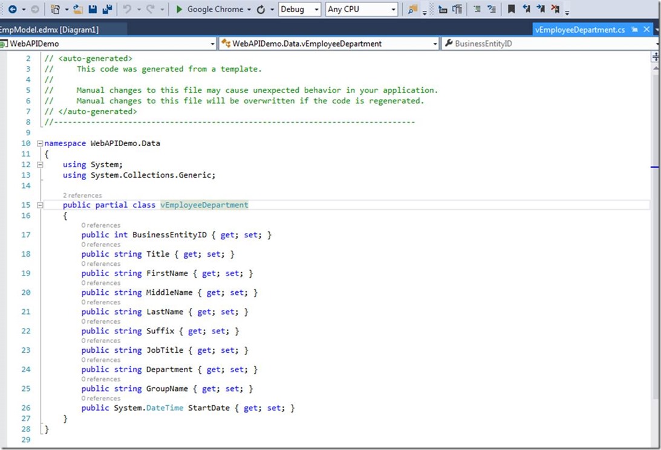
Task: Open '0 references' link above StartDate property
Action: pyautogui.click(x=101, y=398)
